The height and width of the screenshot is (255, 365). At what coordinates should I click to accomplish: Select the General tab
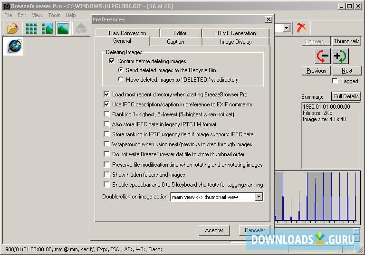122,41
